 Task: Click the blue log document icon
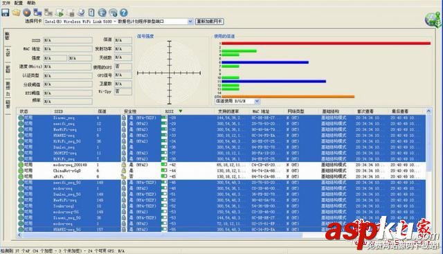[x=91, y=12]
